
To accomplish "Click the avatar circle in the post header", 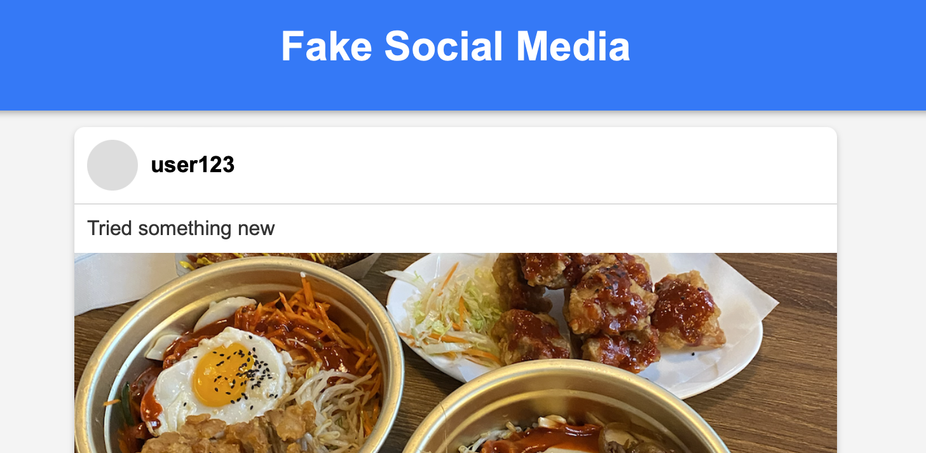I will 112,165.
